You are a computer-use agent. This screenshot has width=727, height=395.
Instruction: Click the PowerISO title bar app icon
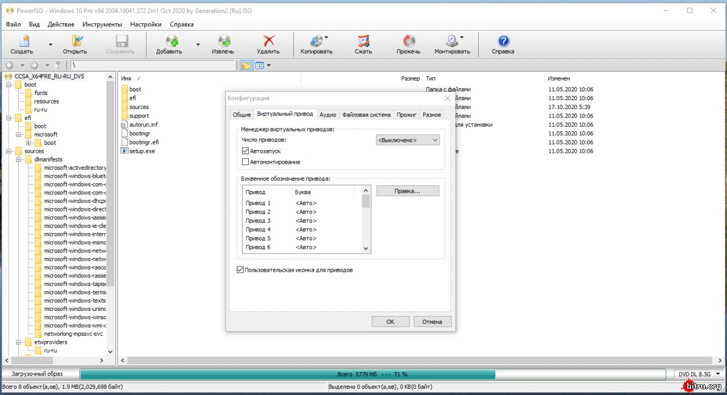click(x=9, y=10)
